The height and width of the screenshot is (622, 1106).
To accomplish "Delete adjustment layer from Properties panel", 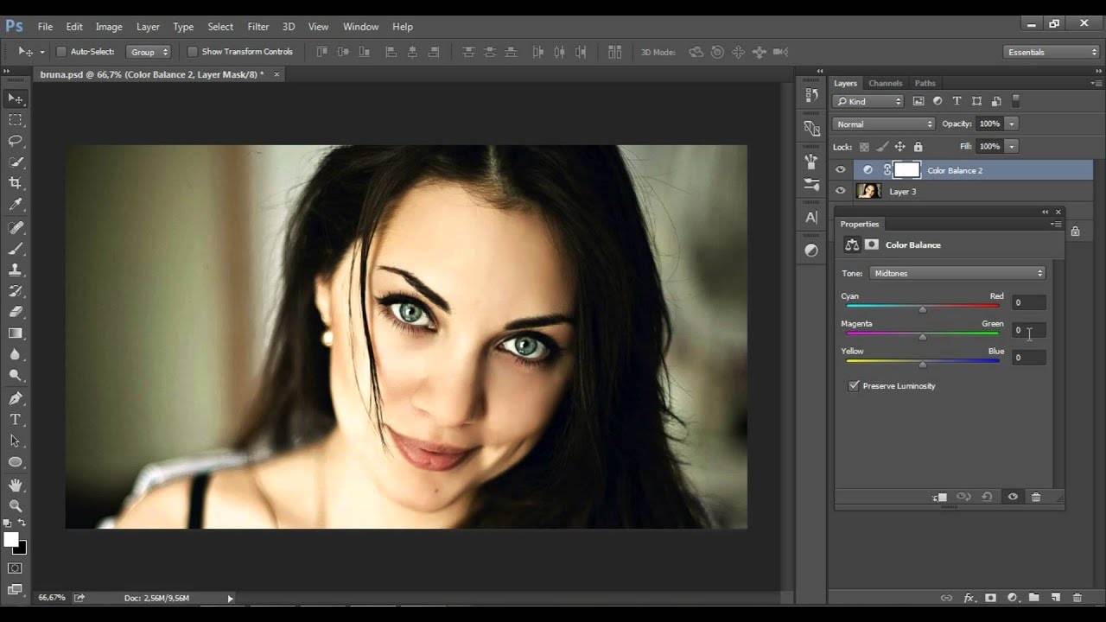I will (x=1036, y=497).
